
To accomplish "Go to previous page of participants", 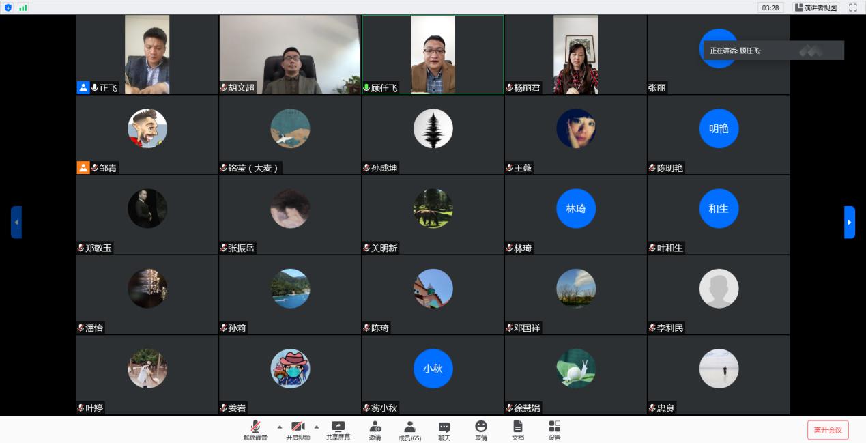I will point(16,222).
